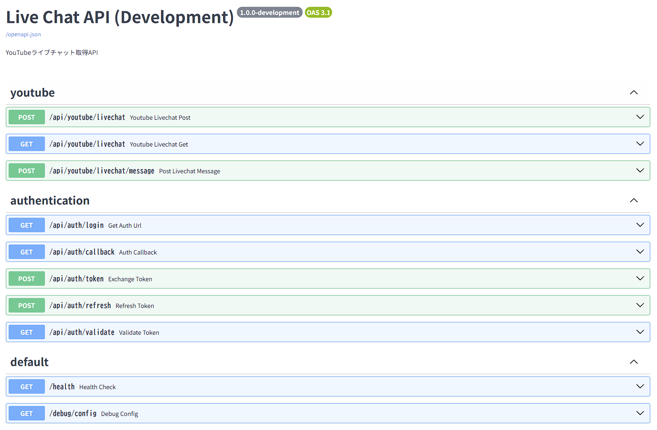
Task: Expand the /api/auth/token arrow
Action: (x=640, y=279)
